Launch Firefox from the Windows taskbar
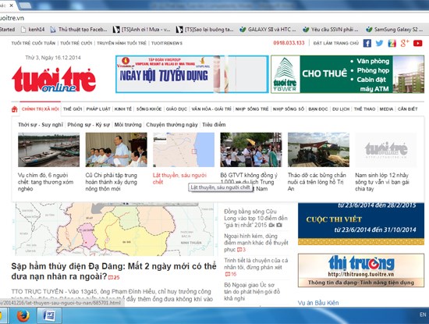 point(23,315)
